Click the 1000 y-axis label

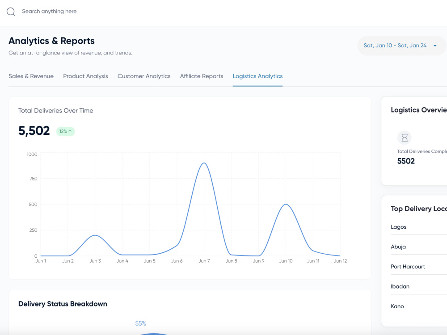[32, 155]
